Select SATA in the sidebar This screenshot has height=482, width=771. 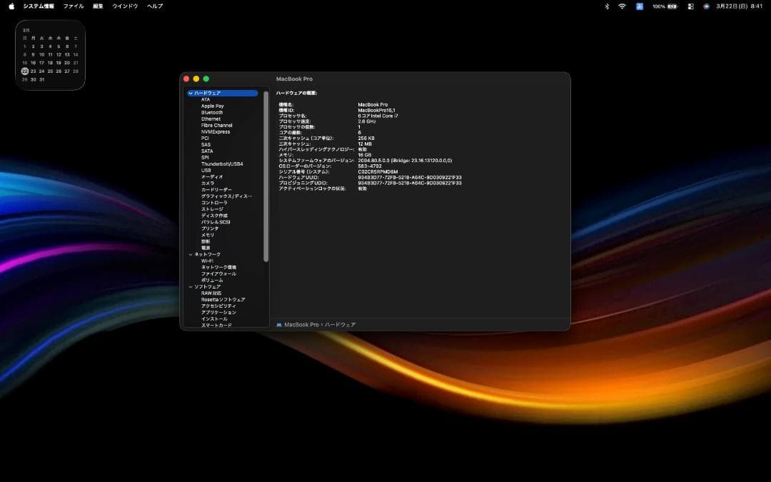tap(207, 151)
